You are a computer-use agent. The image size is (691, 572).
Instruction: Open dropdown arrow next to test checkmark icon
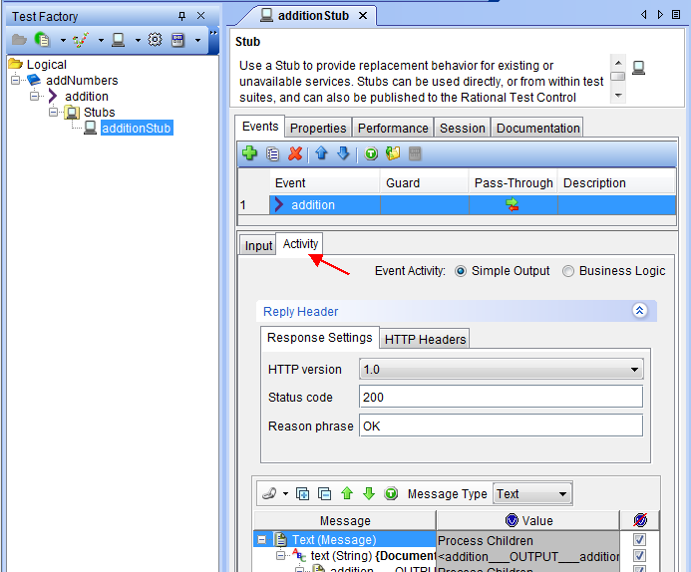pos(101,41)
